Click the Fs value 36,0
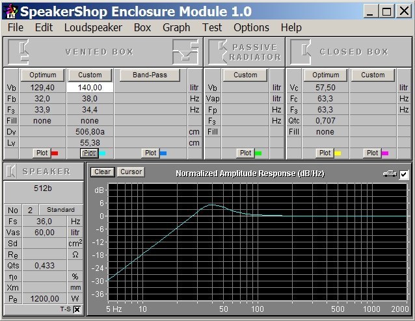415x321 pixels. pos(44,222)
